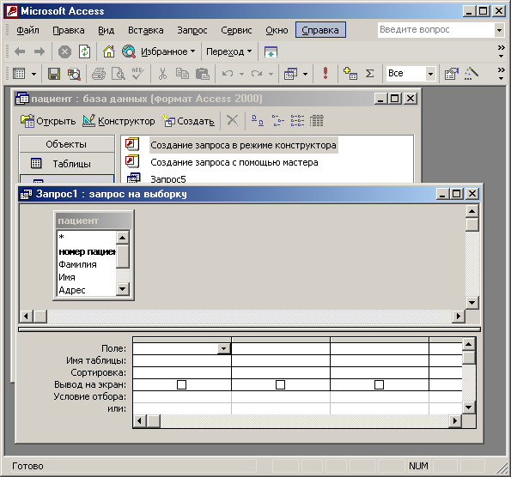Switch to Large Icons view in database window

tap(258, 121)
